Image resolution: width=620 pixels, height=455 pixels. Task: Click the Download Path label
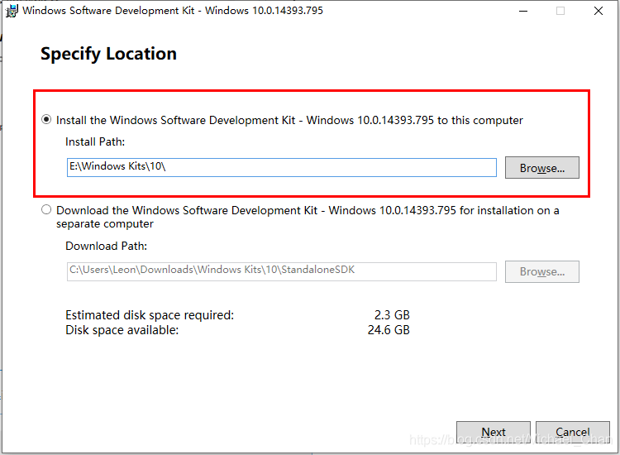(106, 246)
